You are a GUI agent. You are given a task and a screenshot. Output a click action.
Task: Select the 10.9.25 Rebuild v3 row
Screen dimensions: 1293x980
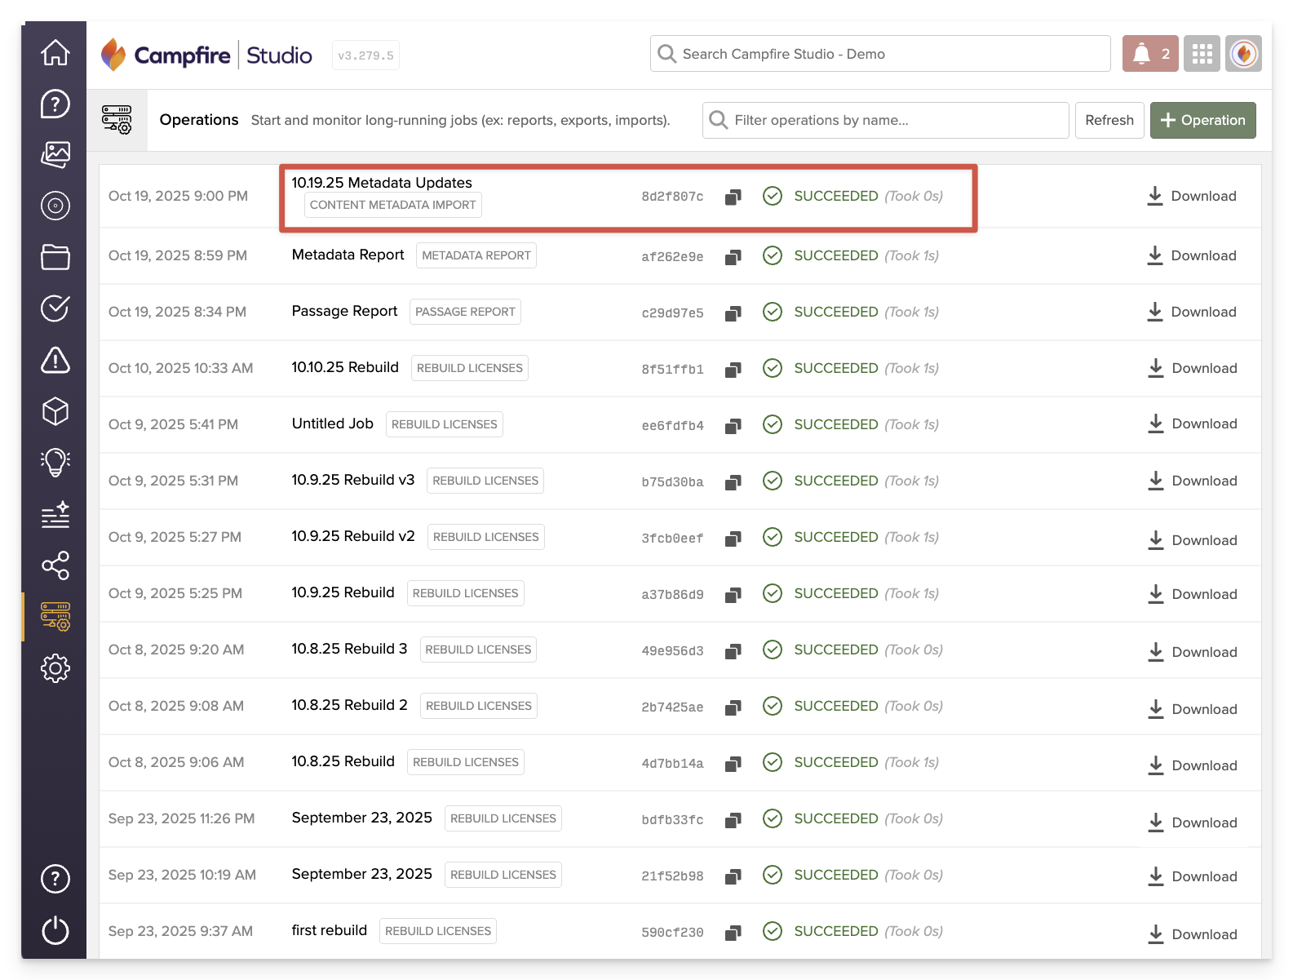pyautogui.click(x=352, y=480)
